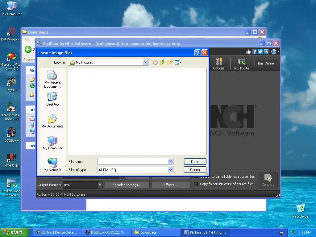The width and height of the screenshot is (316, 237).
Task: Open the View menu icon in dialog
Action: (178, 62)
